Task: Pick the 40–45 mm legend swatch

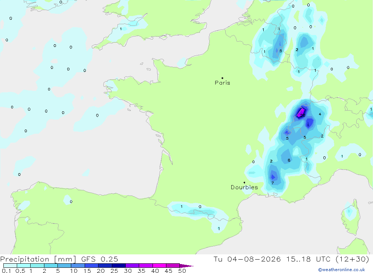Action: point(159,266)
